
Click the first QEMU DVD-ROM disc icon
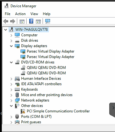point(23,68)
